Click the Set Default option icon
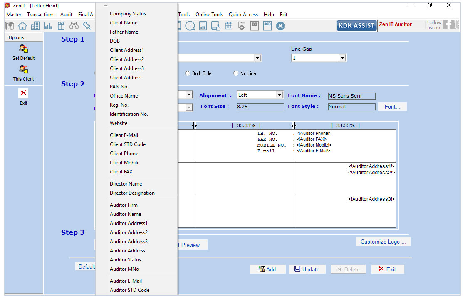Screen dimensions: 465x298 pyautogui.click(x=23, y=49)
